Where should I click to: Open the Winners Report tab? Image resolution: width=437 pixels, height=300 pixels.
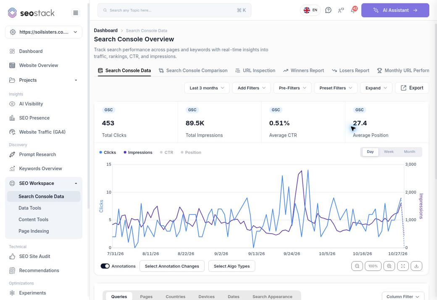[x=303, y=71]
